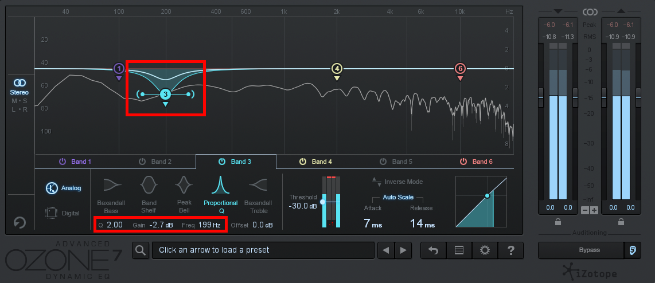Screen dimensions: 655x283
Task: Click the iZotope logo
Action: (x=590, y=273)
